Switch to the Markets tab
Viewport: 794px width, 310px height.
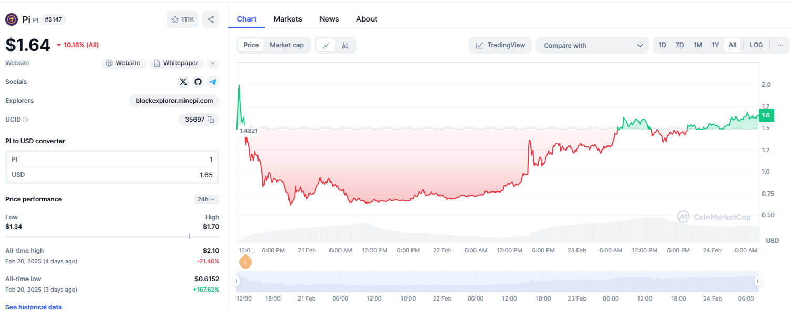coord(287,19)
